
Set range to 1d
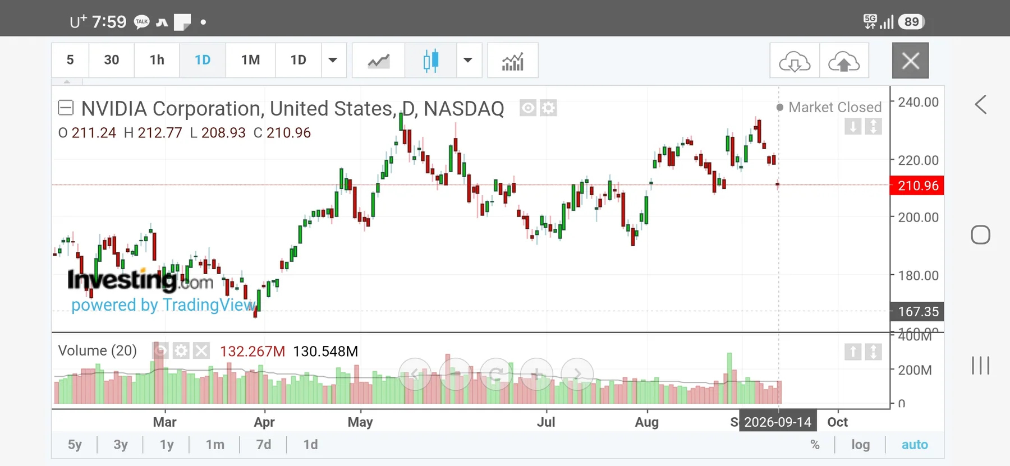(x=310, y=445)
